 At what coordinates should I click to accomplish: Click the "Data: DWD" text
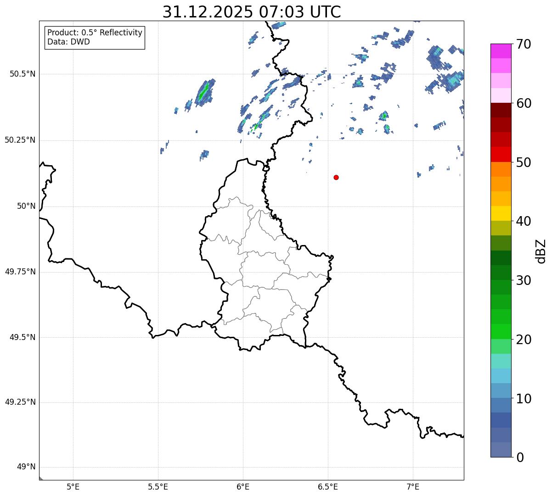(69, 42)
